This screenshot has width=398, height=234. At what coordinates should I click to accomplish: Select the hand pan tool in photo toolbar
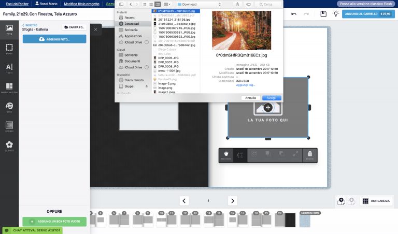point(226,155)
